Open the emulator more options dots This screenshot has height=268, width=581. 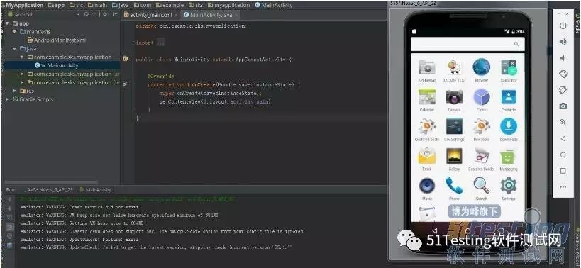click(x=563, y=187)
